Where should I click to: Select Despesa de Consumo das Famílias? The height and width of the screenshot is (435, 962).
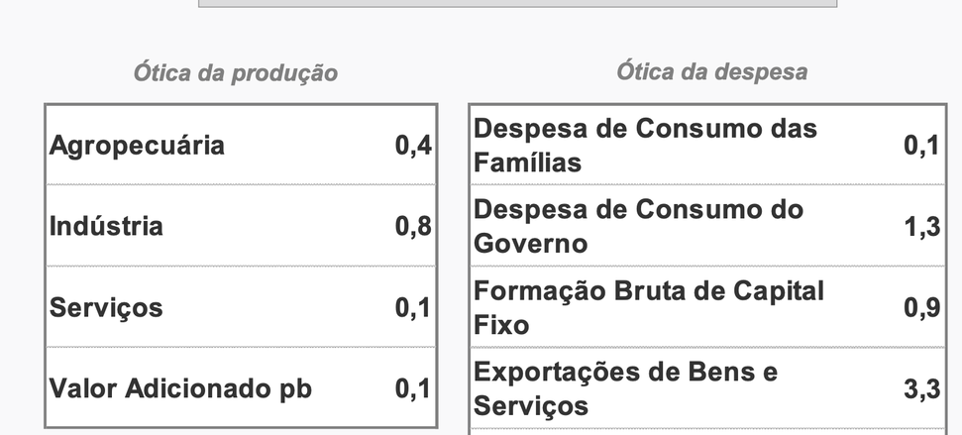click(645, 146)
